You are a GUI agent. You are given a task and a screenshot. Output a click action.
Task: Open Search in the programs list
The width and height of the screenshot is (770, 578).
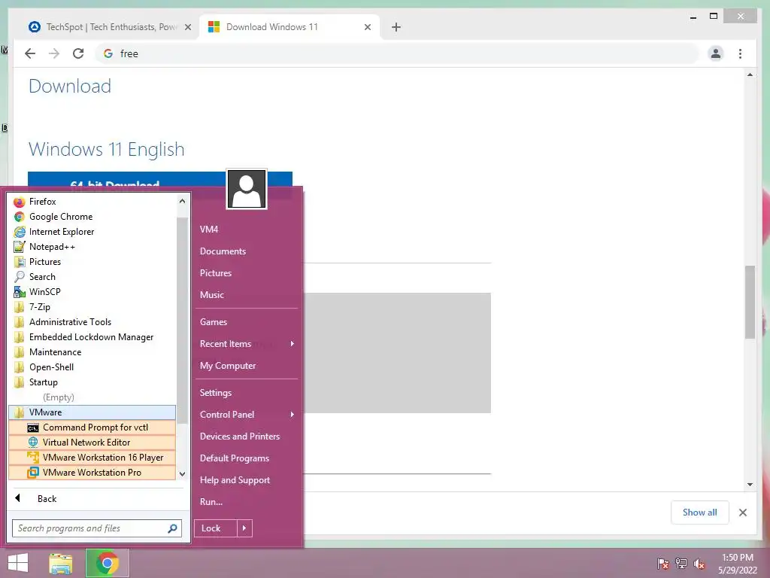92,277
